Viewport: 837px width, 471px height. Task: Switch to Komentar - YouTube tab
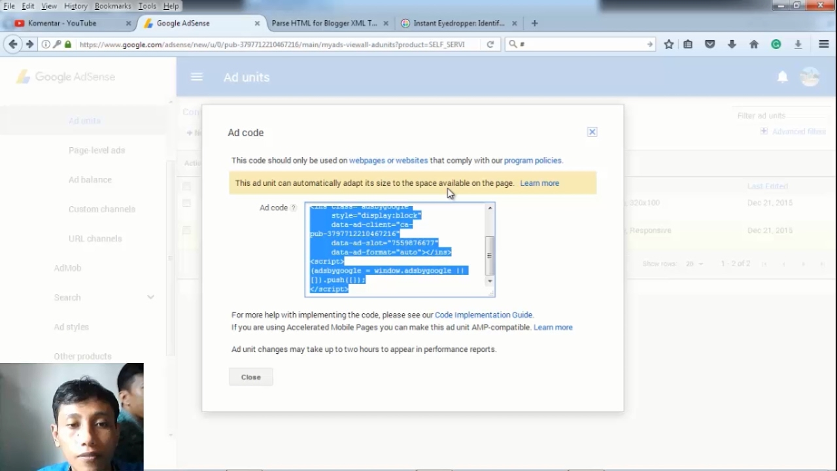(62, 23)
